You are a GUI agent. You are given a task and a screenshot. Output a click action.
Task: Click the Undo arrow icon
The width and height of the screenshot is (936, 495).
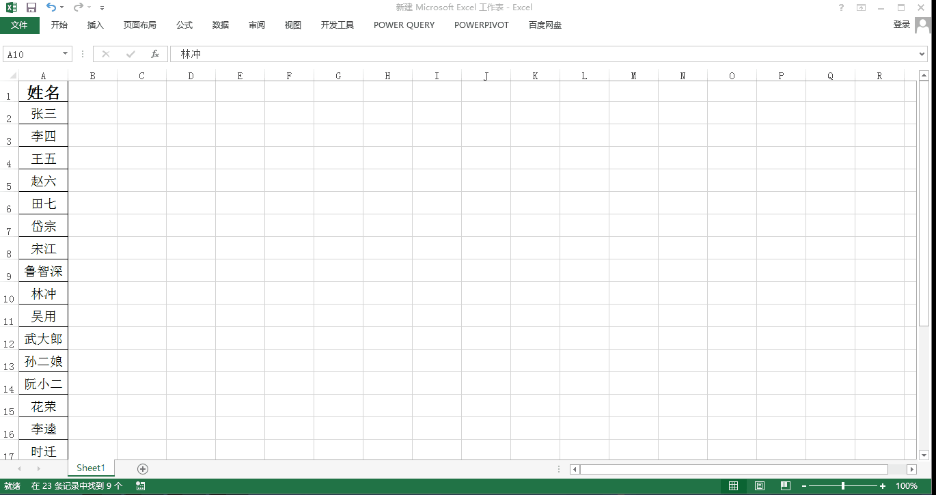[x=51, y=8]
